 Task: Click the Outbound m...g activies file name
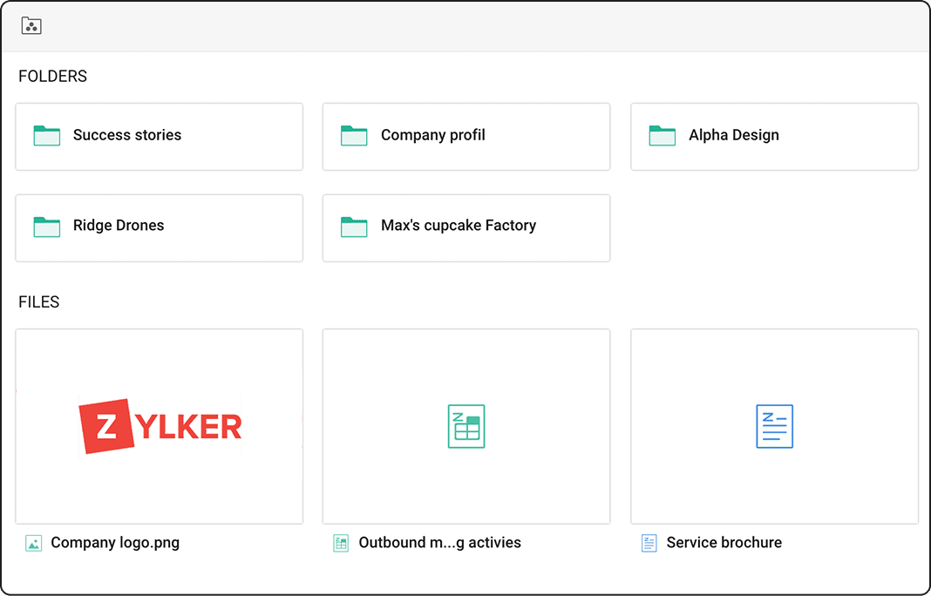[x=439, y=543]
